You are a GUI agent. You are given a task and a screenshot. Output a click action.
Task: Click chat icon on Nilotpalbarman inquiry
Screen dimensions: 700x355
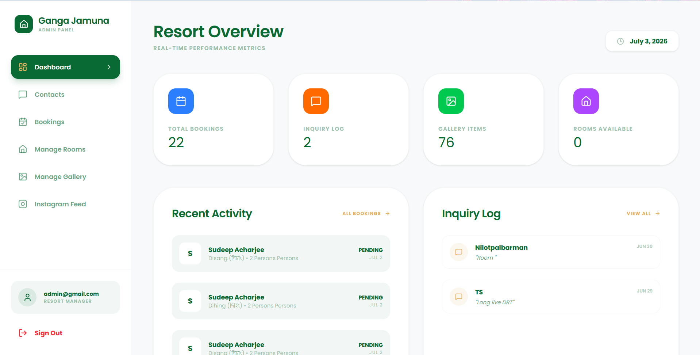pyautogui.click(x=459, y=252)
